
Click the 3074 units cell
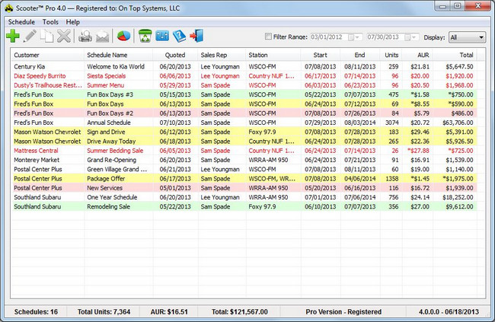point(391,123)
